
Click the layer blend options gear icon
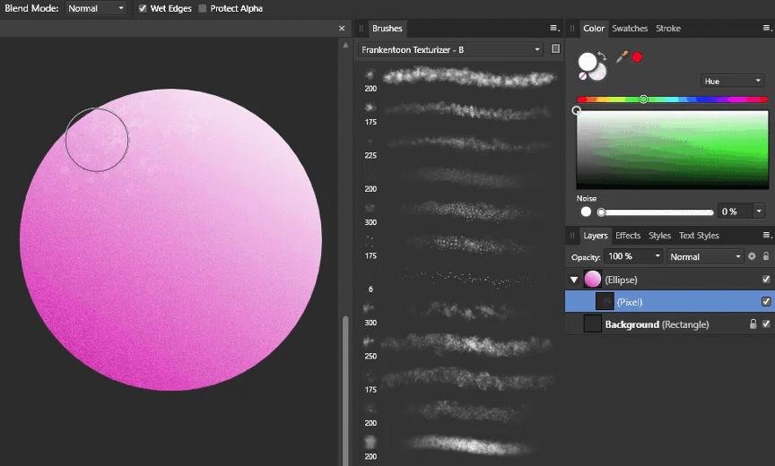(752, 256)
